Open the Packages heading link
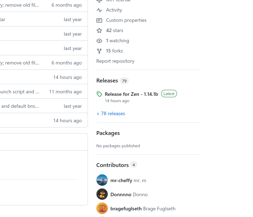The width and height of the screenshot is (253, 217). [x=108, y=133]
